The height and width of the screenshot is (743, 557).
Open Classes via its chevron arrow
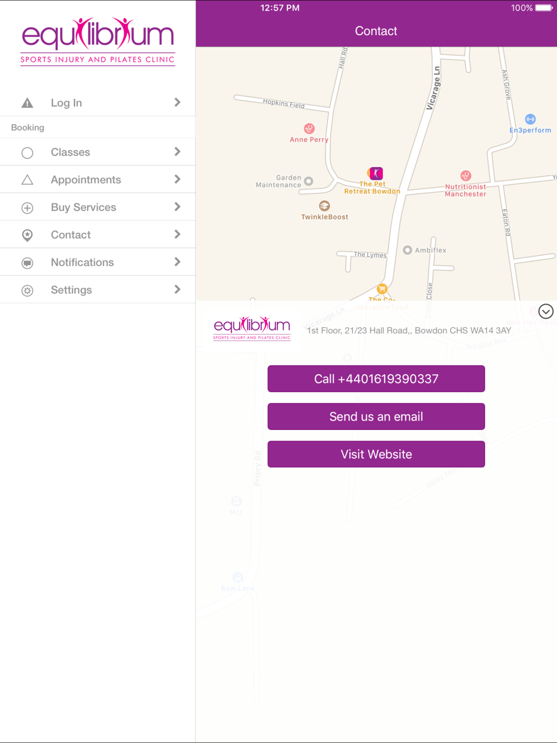[177, 151]
